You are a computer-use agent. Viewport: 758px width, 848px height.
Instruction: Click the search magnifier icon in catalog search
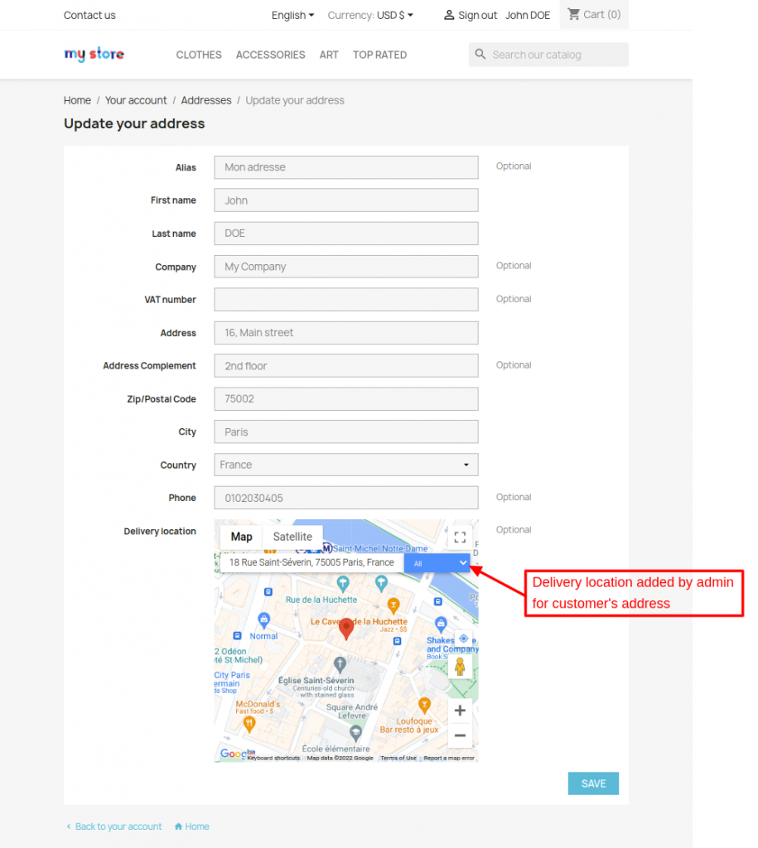[480, 54]
